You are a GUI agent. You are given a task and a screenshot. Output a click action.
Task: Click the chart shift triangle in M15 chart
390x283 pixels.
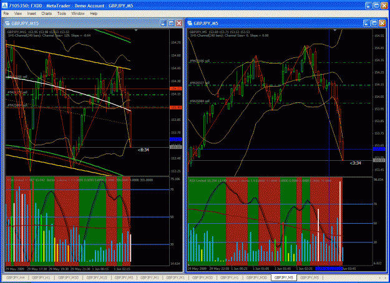136,30
